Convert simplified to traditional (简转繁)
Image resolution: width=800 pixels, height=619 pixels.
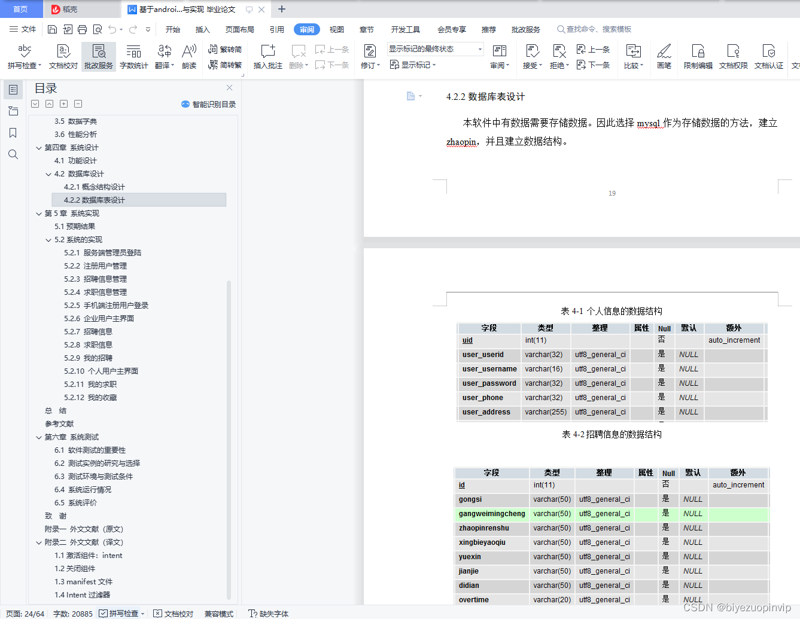click(225, 65)
